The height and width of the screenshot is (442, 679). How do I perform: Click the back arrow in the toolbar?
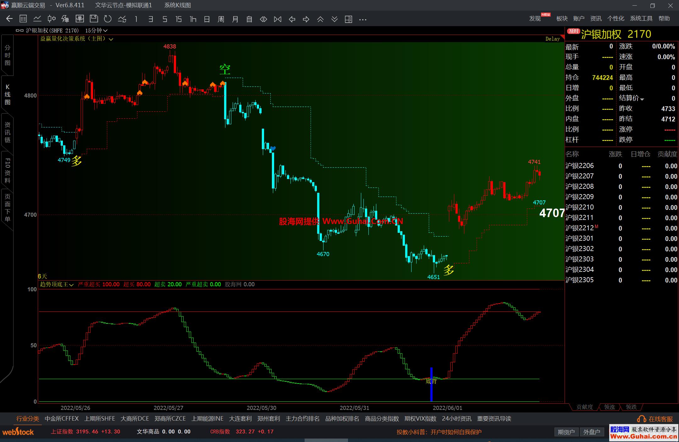pos(9,19)
